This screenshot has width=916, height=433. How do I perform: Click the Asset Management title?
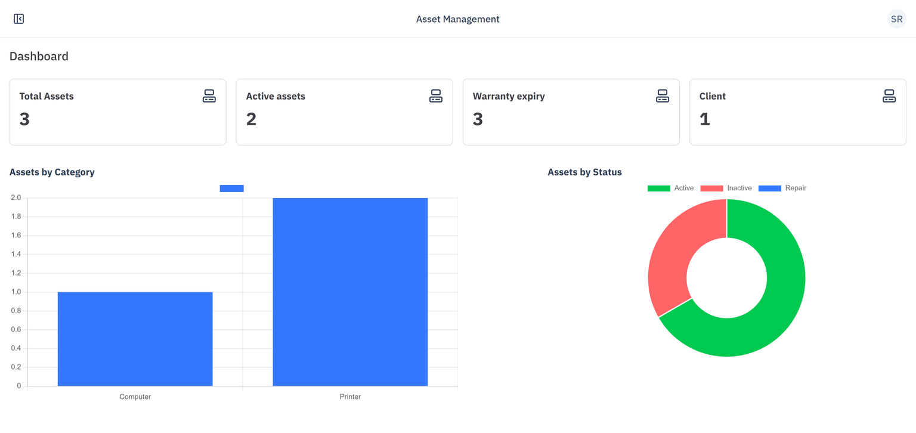pos(458,19)
